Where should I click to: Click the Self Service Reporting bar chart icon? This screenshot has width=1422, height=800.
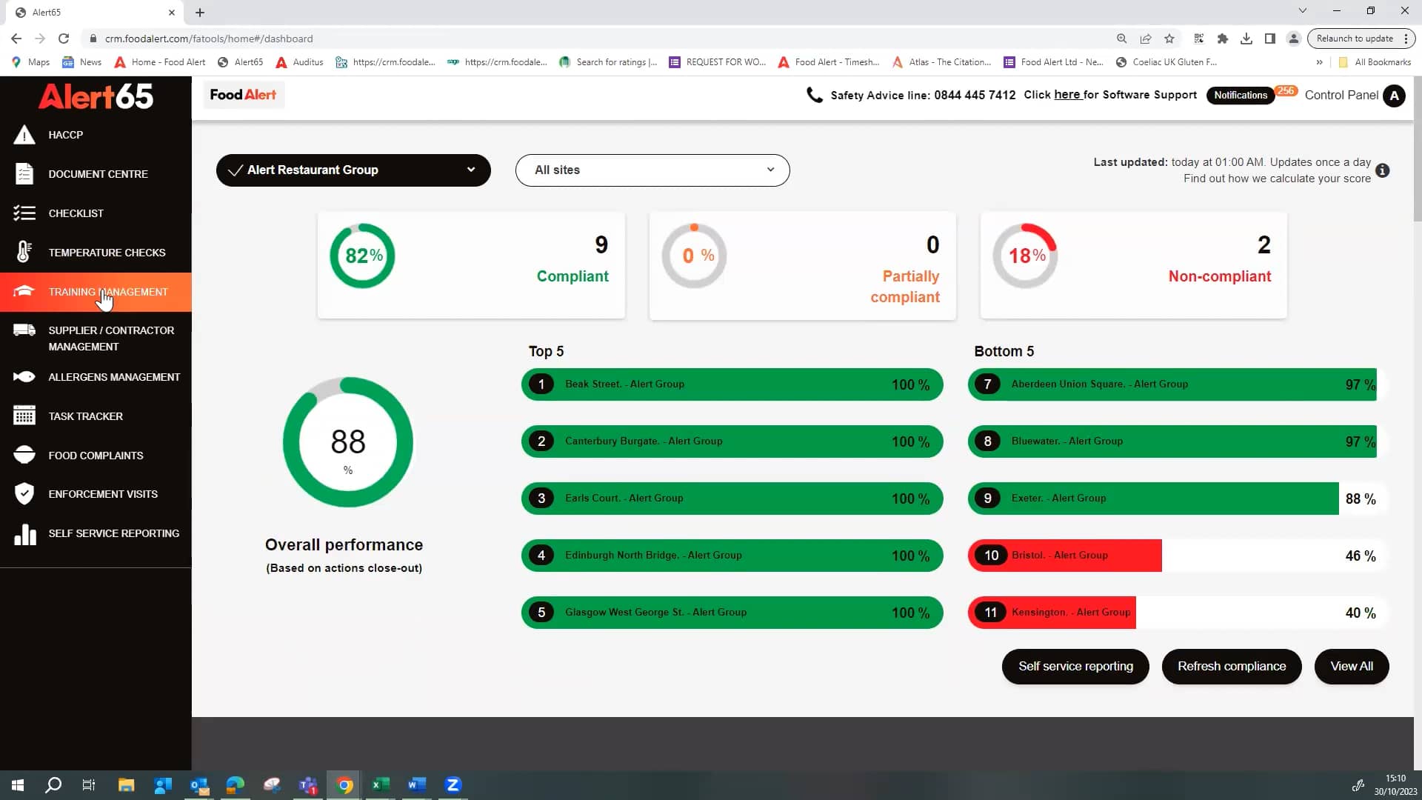(24, 534)
